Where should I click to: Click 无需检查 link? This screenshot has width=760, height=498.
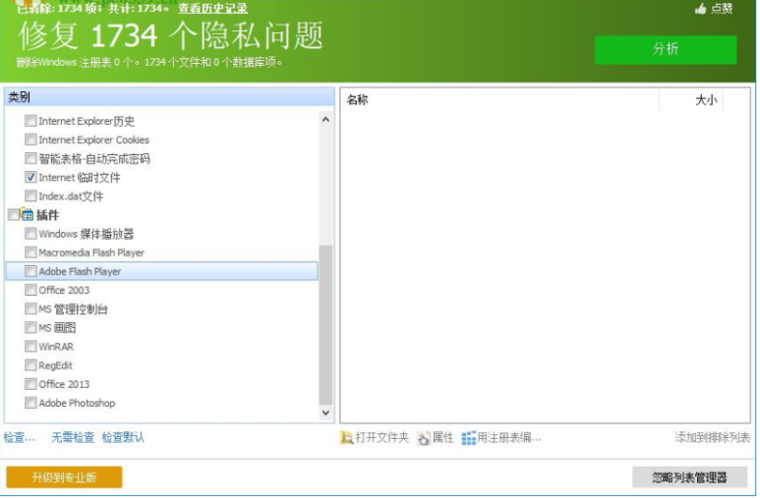73,437
